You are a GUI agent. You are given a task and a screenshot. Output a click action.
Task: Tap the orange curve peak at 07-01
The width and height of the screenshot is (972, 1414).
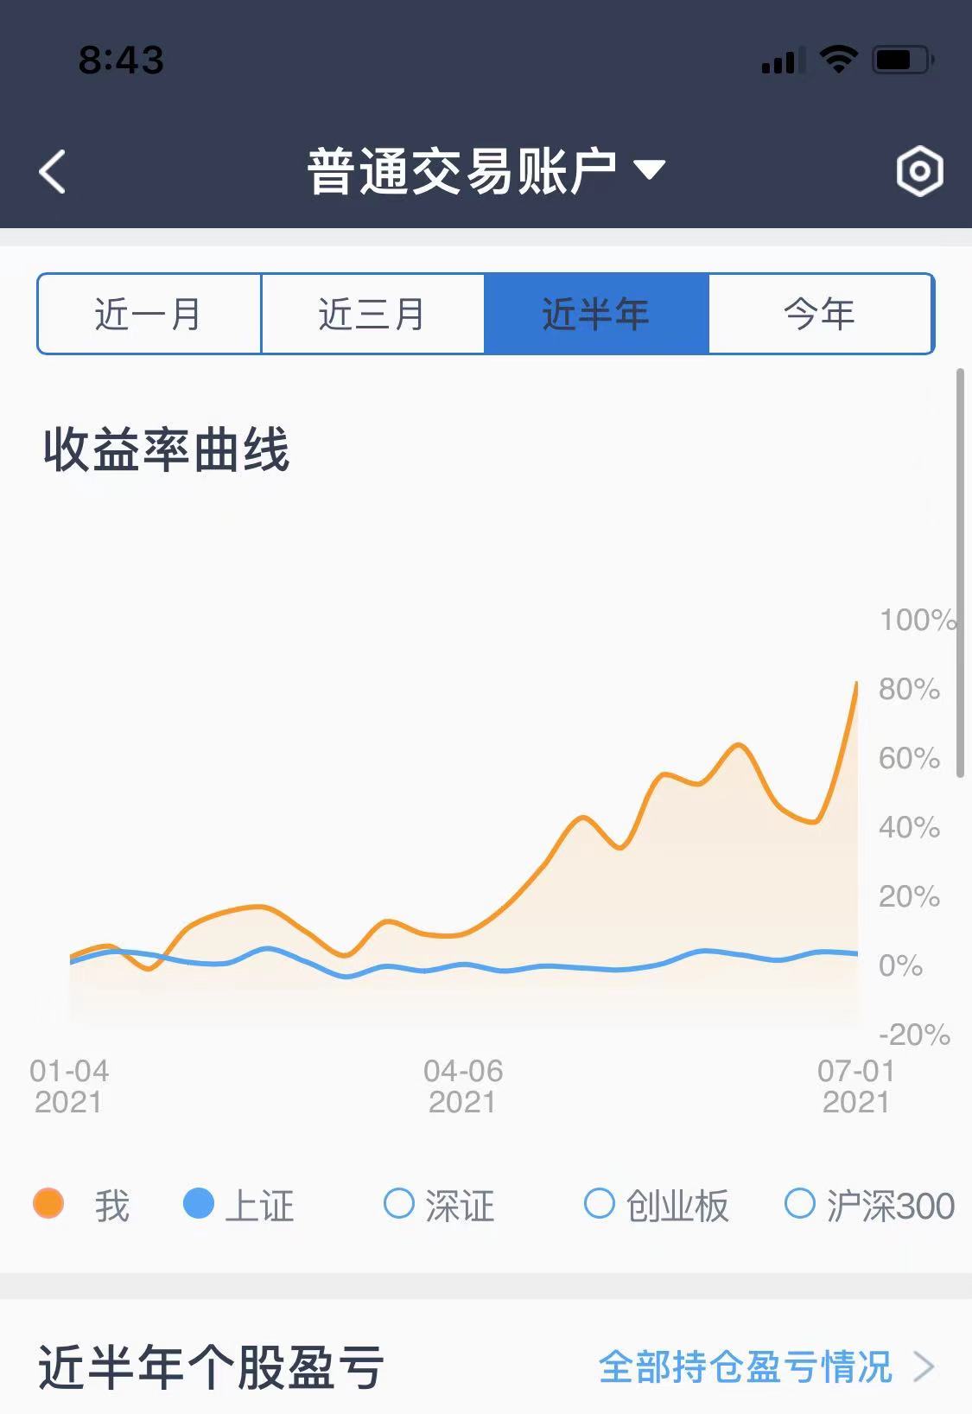pyautogui.click(x=856, y=684)
